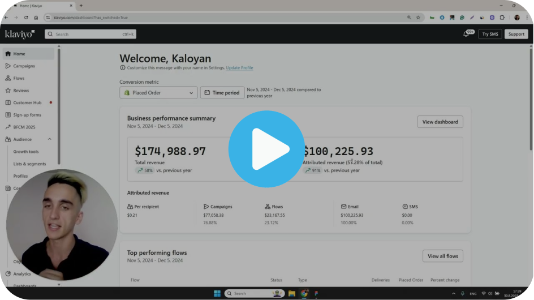Open Growth tools submenu item
Viewport: 534px width, 300px height.
tap(26, 152)
